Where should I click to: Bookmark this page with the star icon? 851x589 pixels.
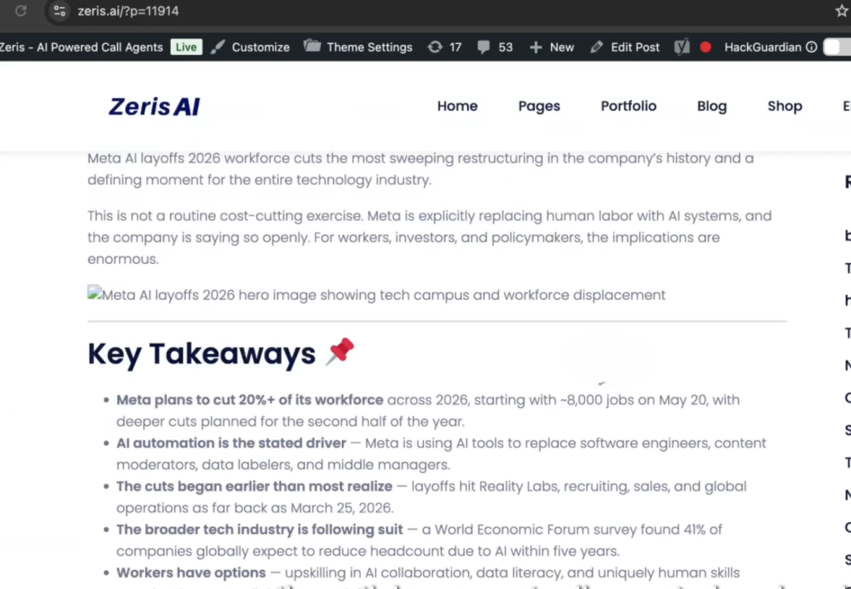click(842, 11)
